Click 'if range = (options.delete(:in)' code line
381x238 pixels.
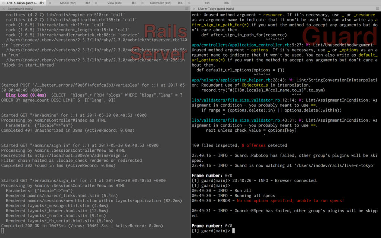click(271, 110)
